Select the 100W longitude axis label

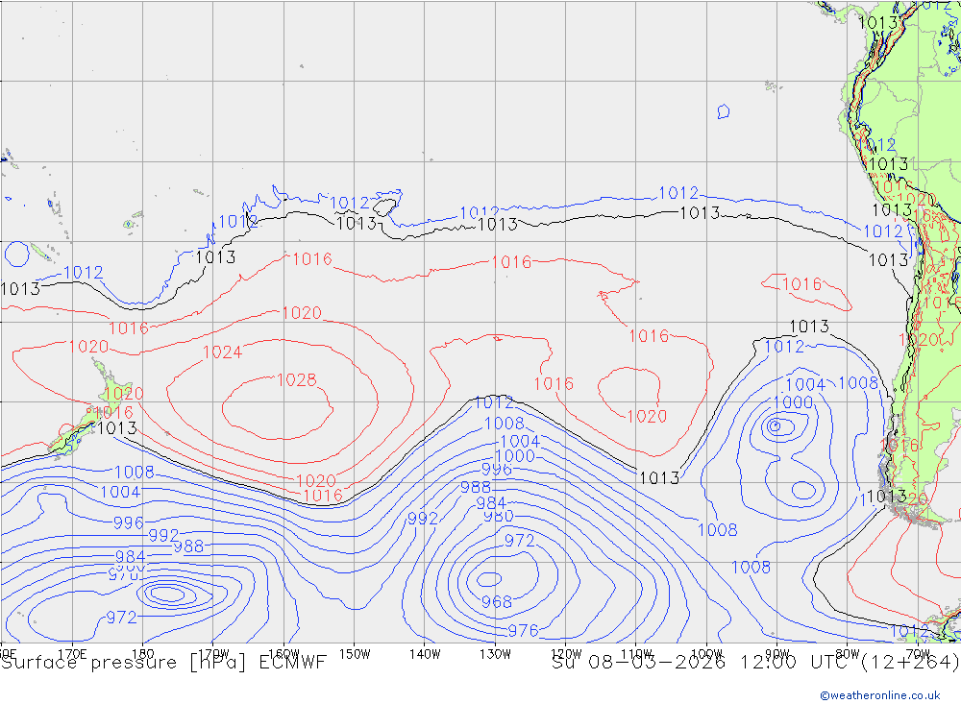click(706, 654)
